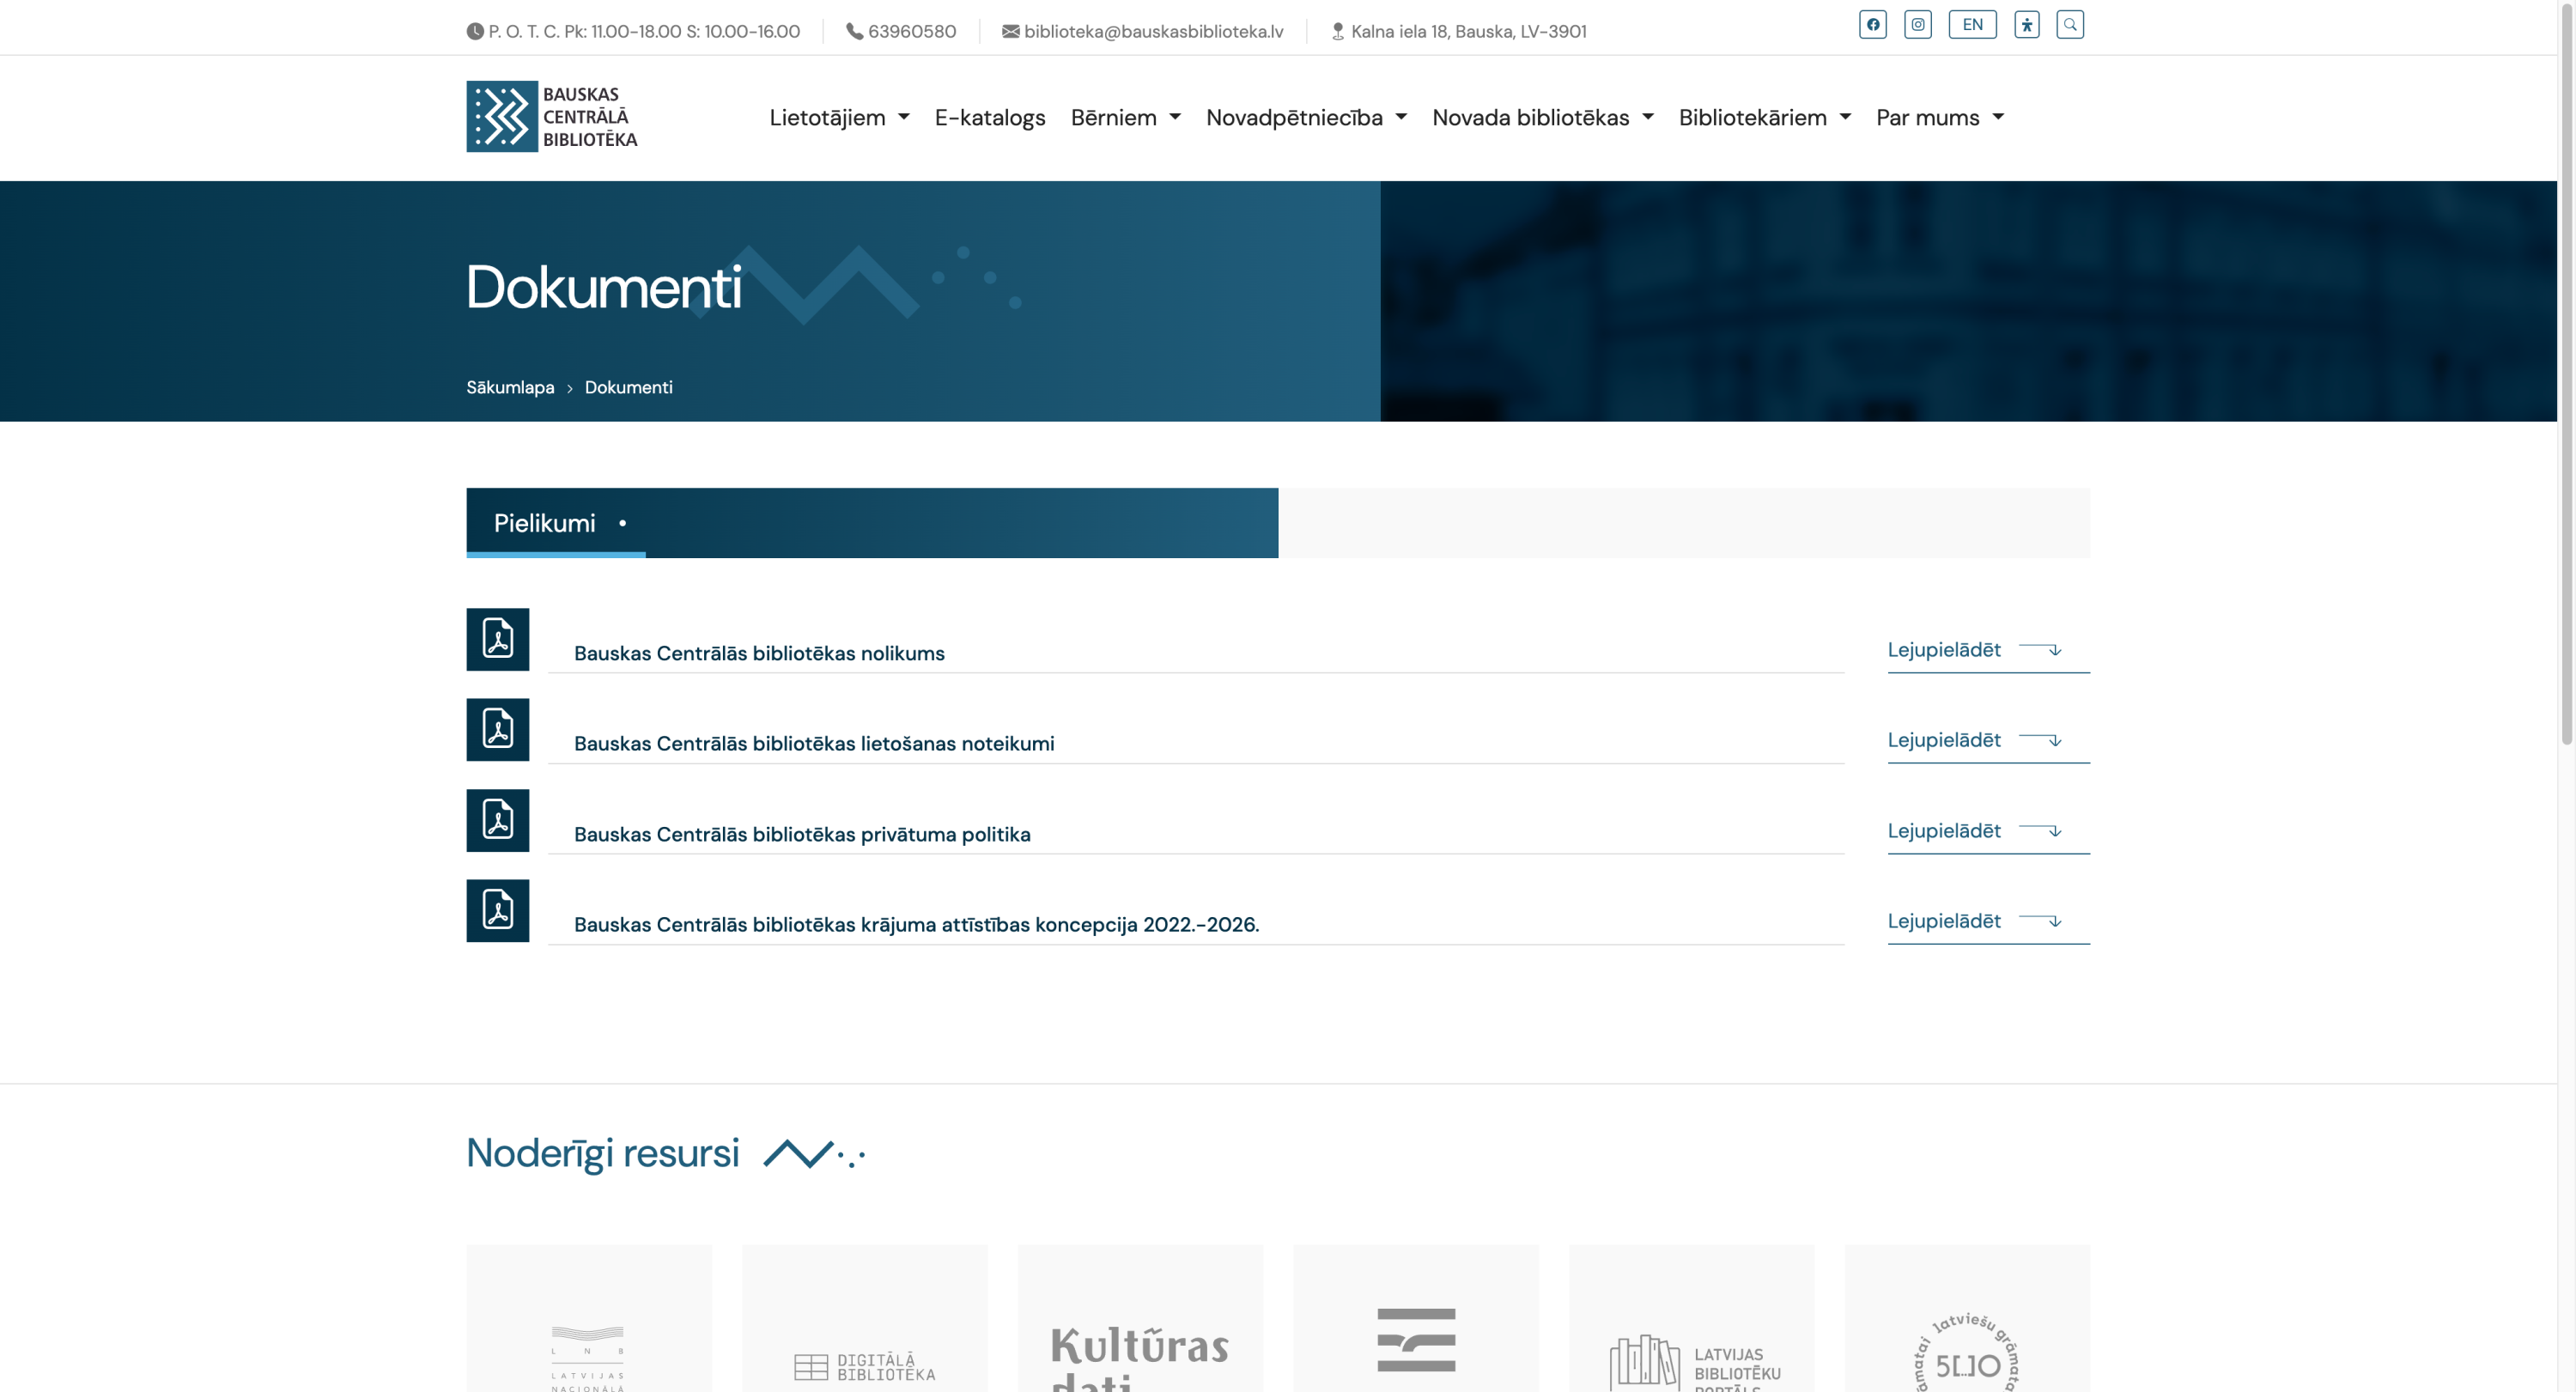Click the accessibility options icon
2576x1392 pixels.
pyautogui.click(x=2026, y=24)
